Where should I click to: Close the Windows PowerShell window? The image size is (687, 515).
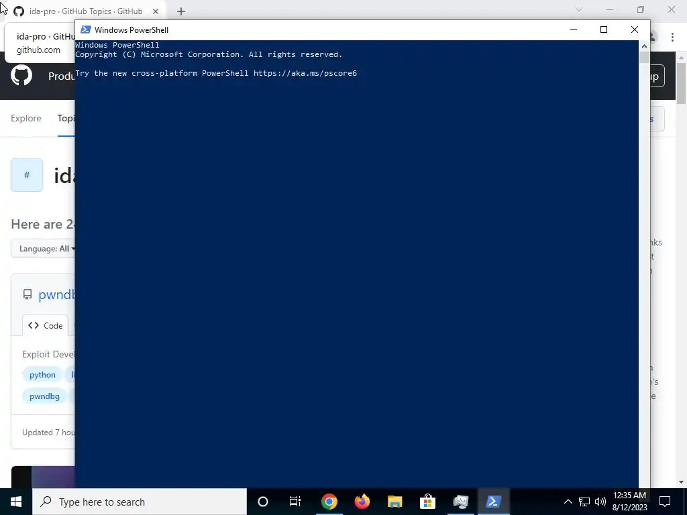pos(635,30)
